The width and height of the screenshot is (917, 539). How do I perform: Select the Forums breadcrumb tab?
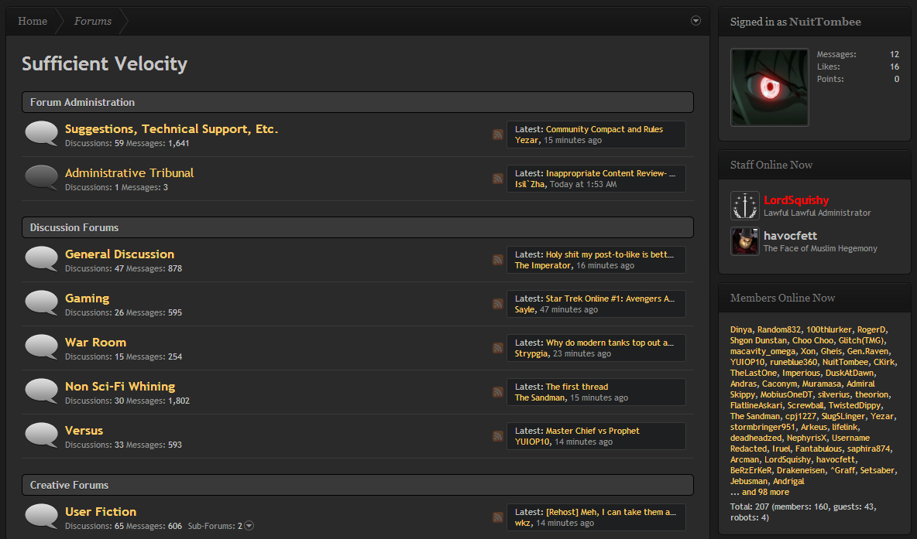[x=93, y=21]
